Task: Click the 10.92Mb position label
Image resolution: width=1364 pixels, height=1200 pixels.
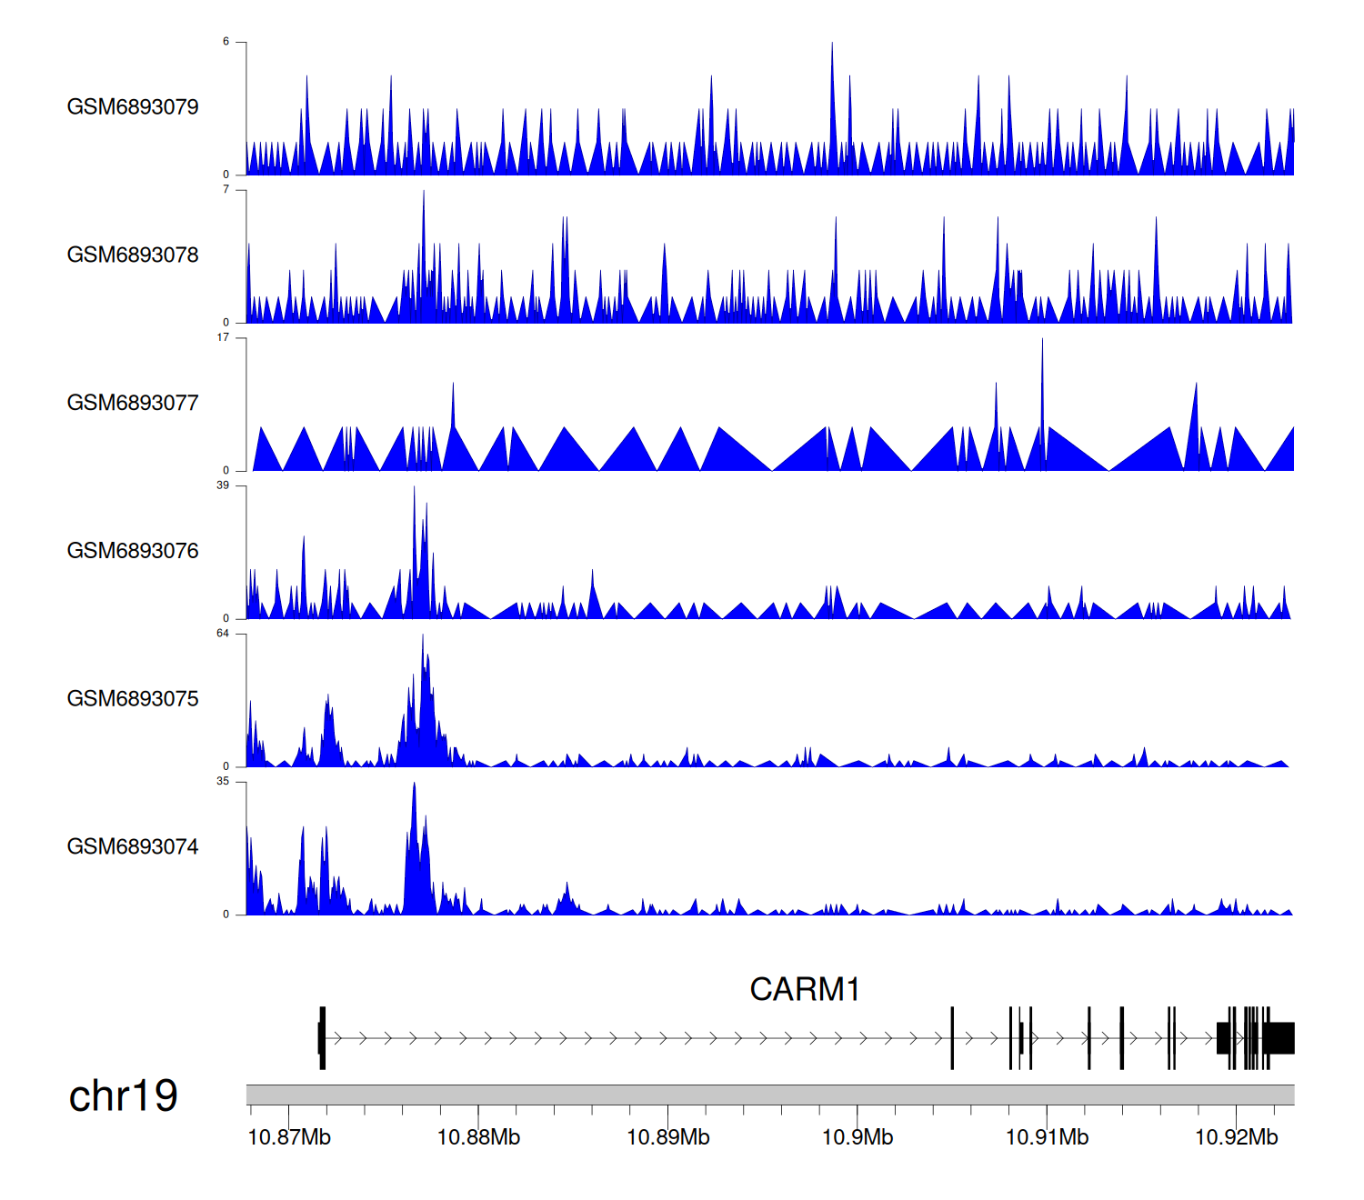Action: click(1236, 1137)
